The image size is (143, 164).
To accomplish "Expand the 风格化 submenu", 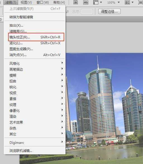I will [35, 63].
